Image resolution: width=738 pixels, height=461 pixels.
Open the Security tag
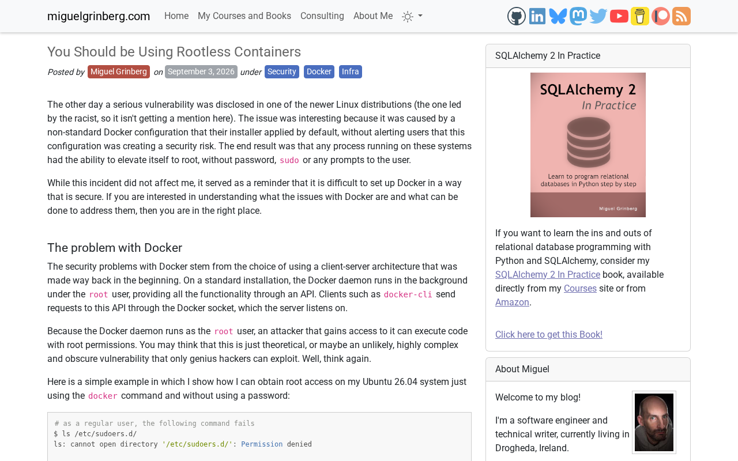[x=282, y=71]
